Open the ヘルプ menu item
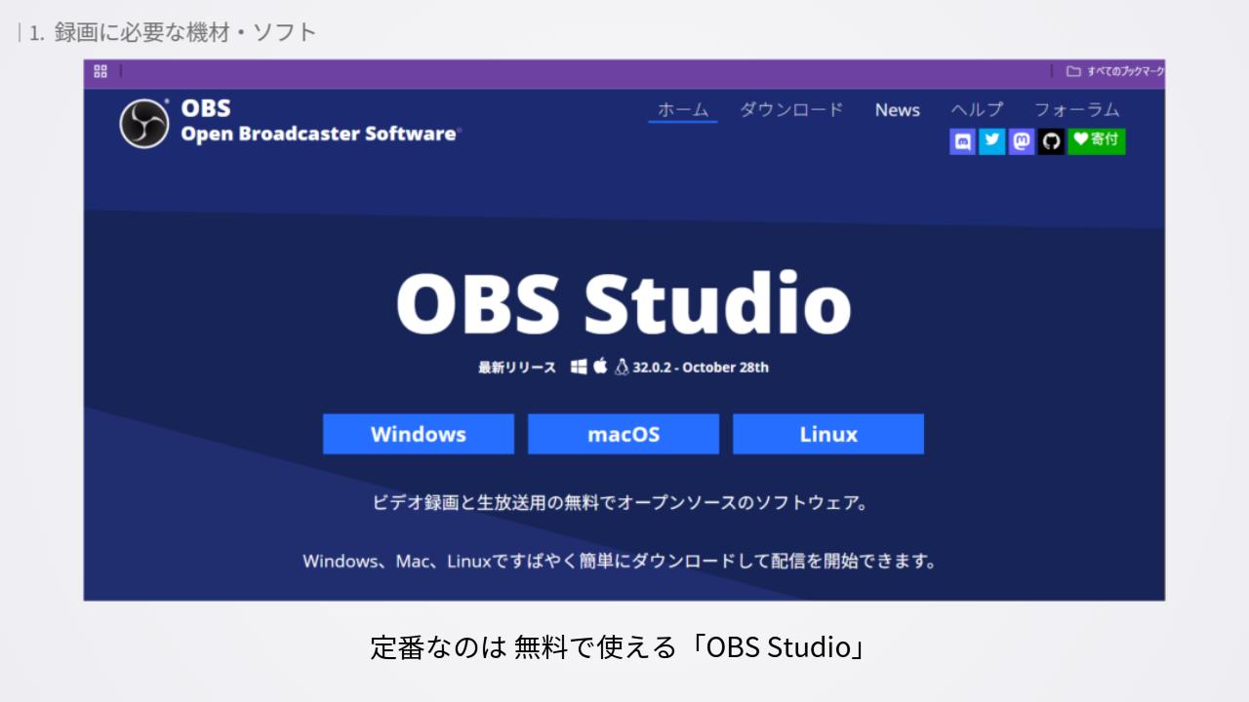The width and height of the screenshot is (1249, 702). click(x=977, y=110)
